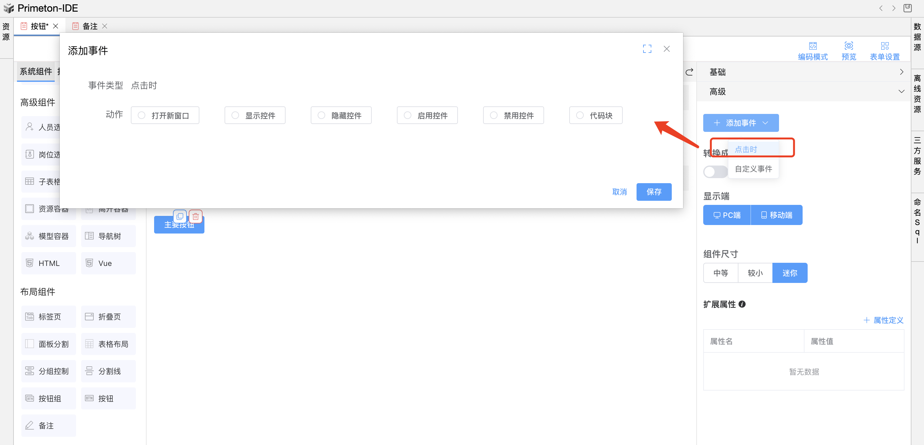Click the save icon in the title bar
The height and width of the screenshot is (445, 924).
(x=907, y=8)
